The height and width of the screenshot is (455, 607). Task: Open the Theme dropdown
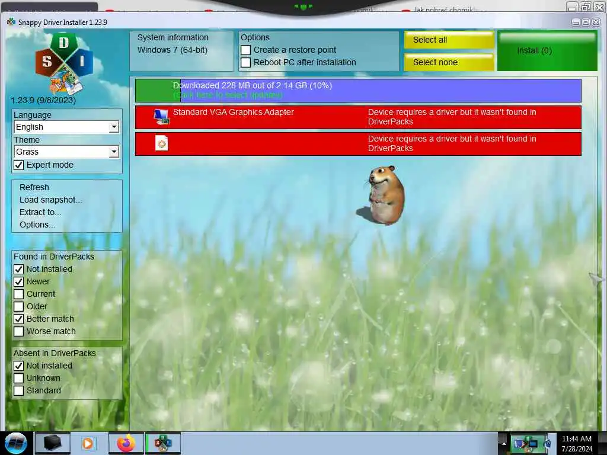click(x=66, y=152)
